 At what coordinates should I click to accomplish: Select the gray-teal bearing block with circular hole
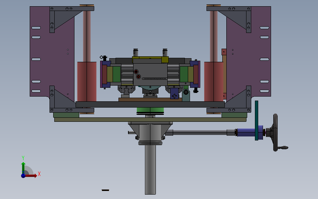(x=186, y=95)
